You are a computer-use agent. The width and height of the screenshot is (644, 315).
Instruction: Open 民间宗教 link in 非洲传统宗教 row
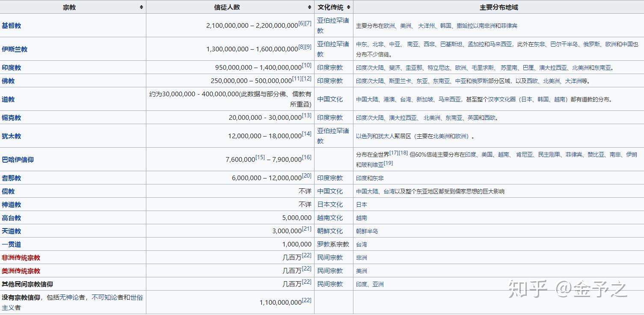point(330,258)
